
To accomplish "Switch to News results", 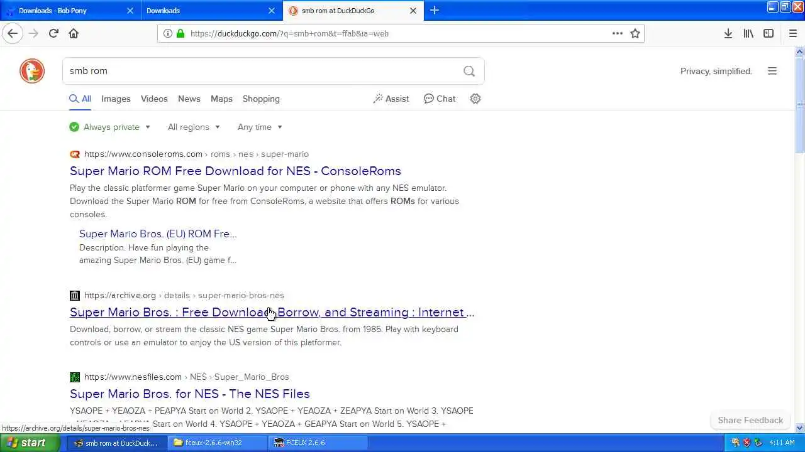I will click(x=189, y=99).
